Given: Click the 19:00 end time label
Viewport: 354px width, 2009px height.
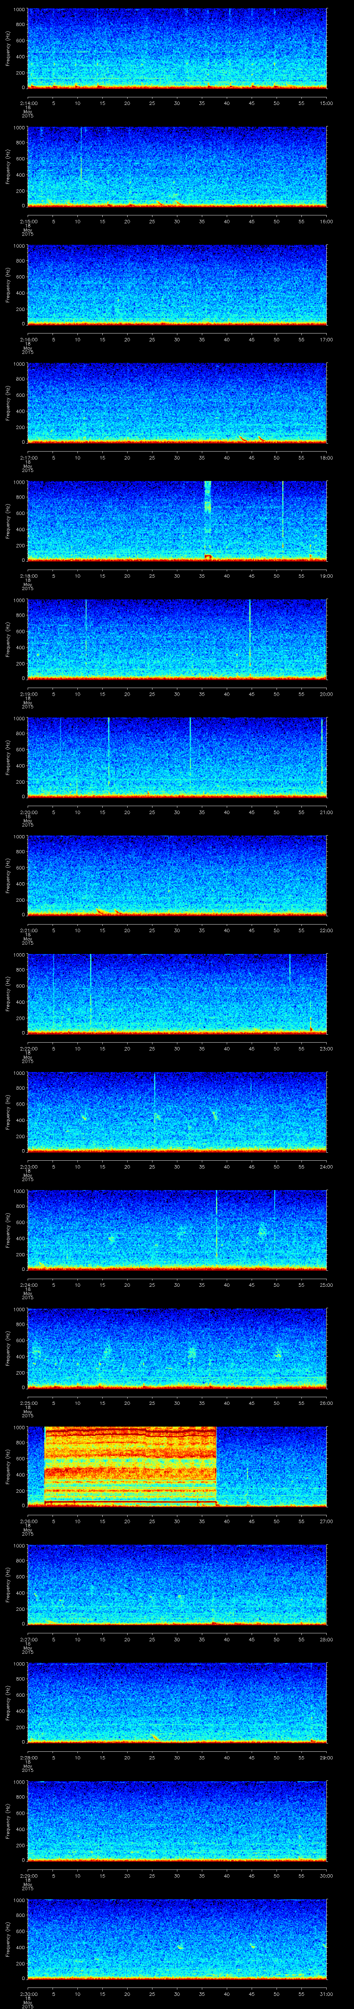Looking at the screenshot, I should click(327, 575).
